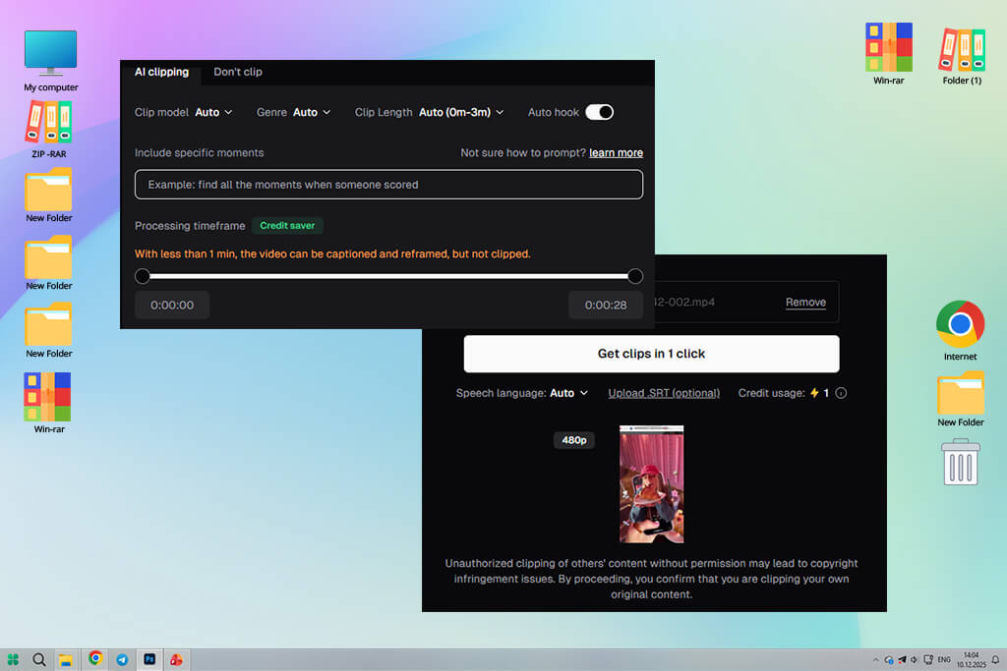This screenshot has width=1007, height=671.
Task: Select New Folder icon just above left Win-rar
Action: tap(49, 331)
